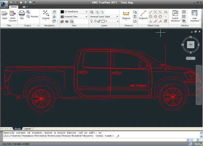Click in the command line input field
The image size is (203, 146).
[94, 140]
